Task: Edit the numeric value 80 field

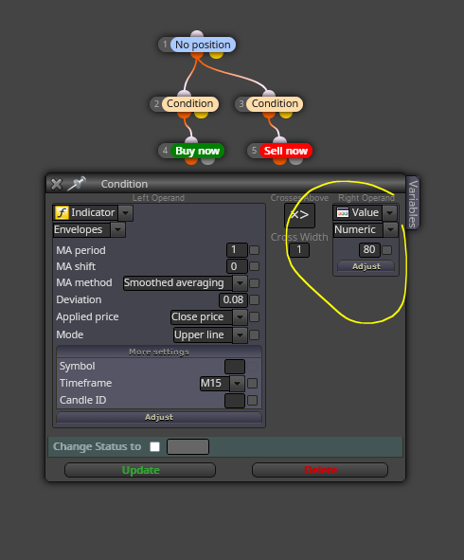Action: (369, 249)
